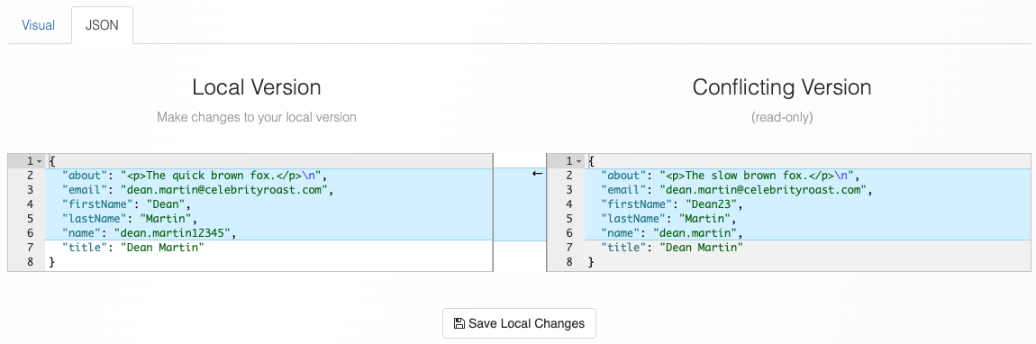Click "The slow brown fox" about line in Conflicting Version
The image size is (1036, 344).
[807, 176]
